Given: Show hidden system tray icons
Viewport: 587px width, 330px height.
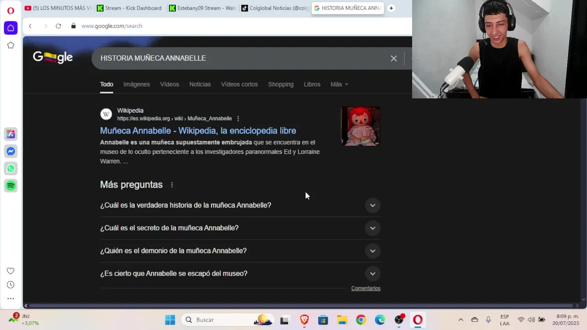Looking at the screenshot, I should click(x=461, y=320).
